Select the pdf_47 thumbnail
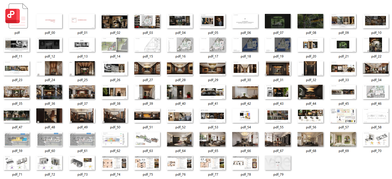The image size is (392, 179). [17, 116]
